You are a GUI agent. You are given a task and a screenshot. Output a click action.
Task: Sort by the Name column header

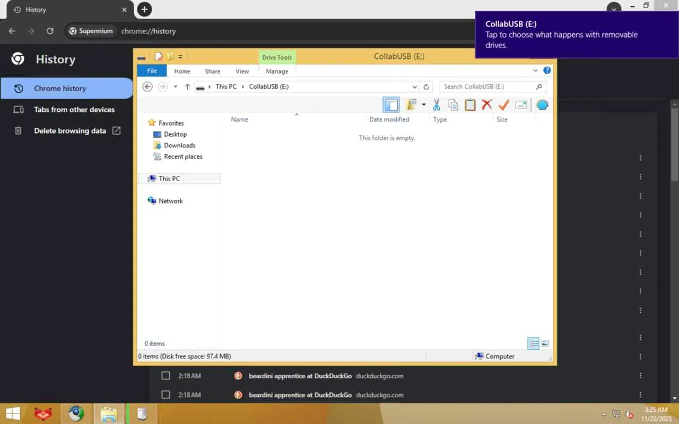click(x=239, y=119)
